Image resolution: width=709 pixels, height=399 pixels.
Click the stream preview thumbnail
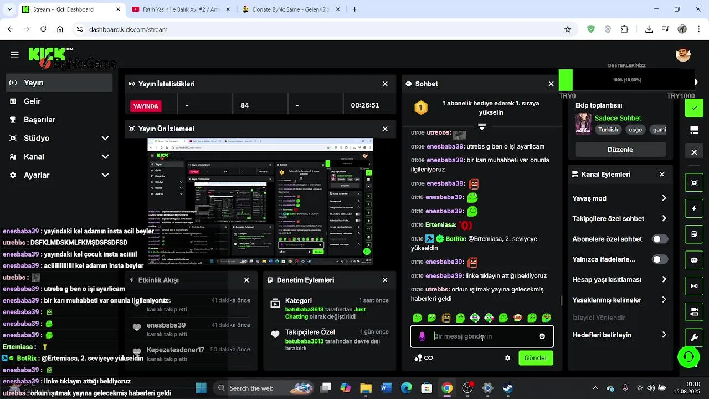tap(260, 202)
